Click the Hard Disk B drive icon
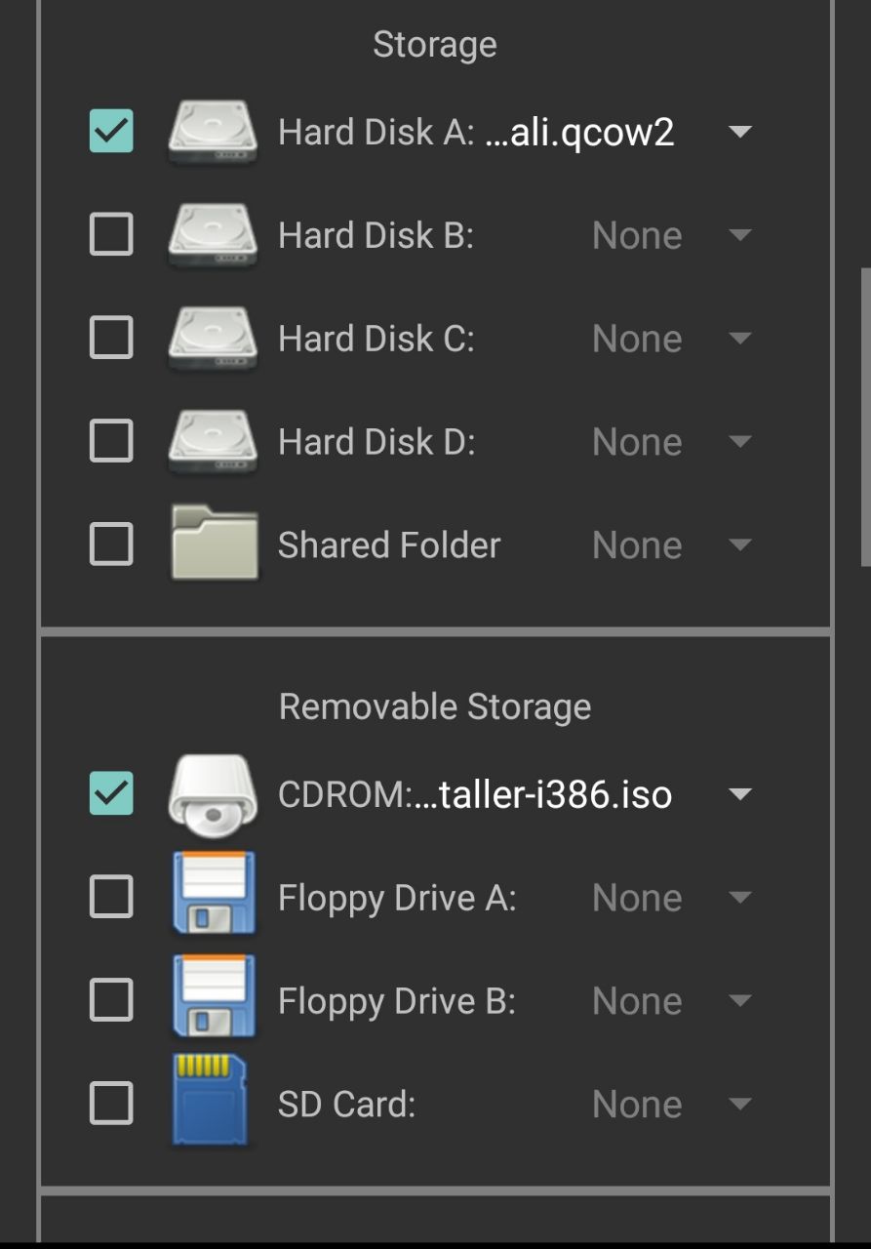 click(x=213, y=235)
